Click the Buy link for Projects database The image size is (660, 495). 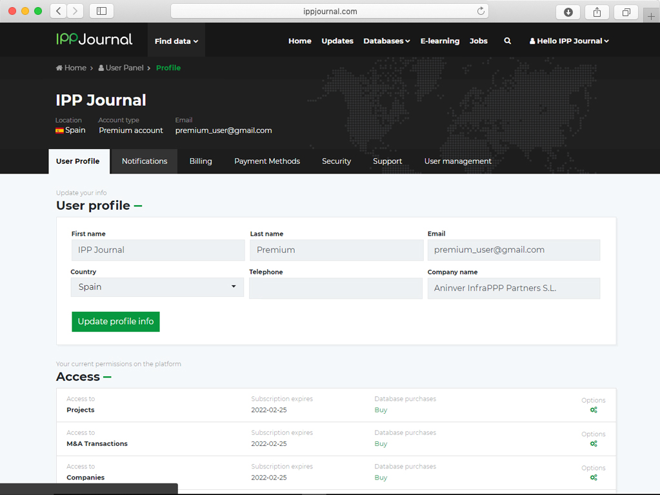coord(381,410)
